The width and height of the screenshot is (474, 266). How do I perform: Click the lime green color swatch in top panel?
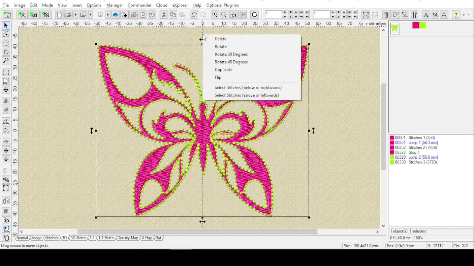pyautogui.click(x=423, y=25)
